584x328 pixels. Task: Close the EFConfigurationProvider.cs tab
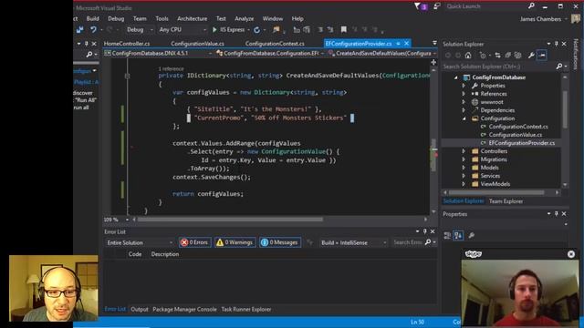pyautogui.click(x=406, y=44)
